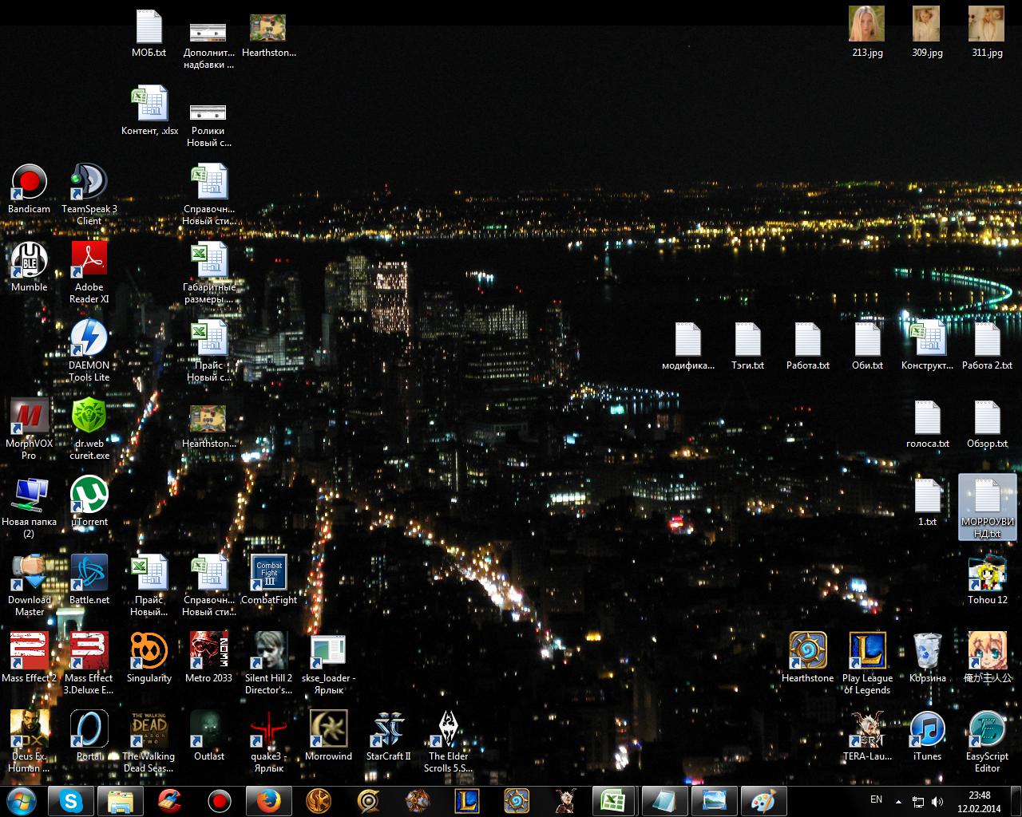Select the highlighted МОРРОУВИНД.txt file

click(987, 506)
